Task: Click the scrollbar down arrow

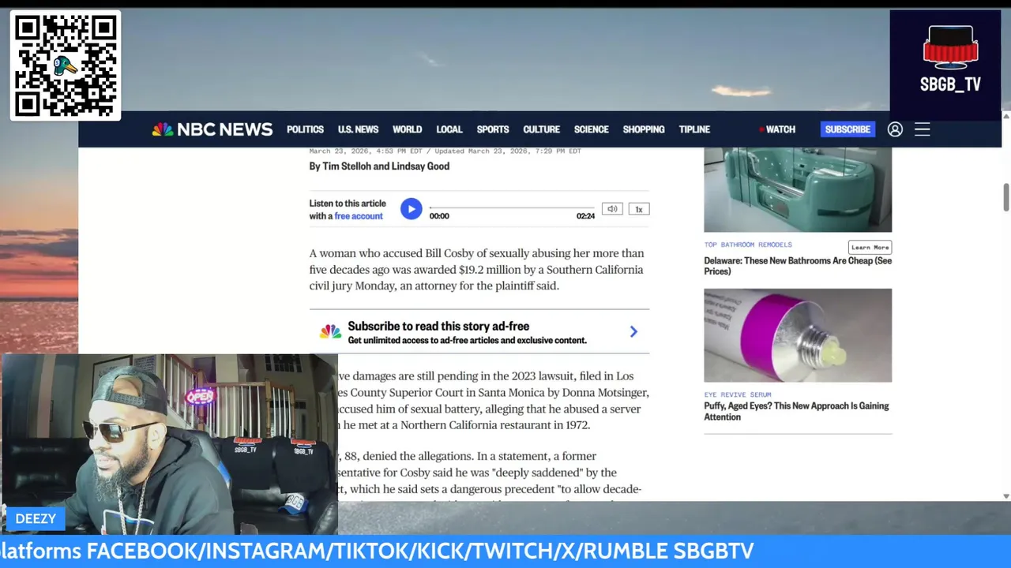Action: [1006, 496]
